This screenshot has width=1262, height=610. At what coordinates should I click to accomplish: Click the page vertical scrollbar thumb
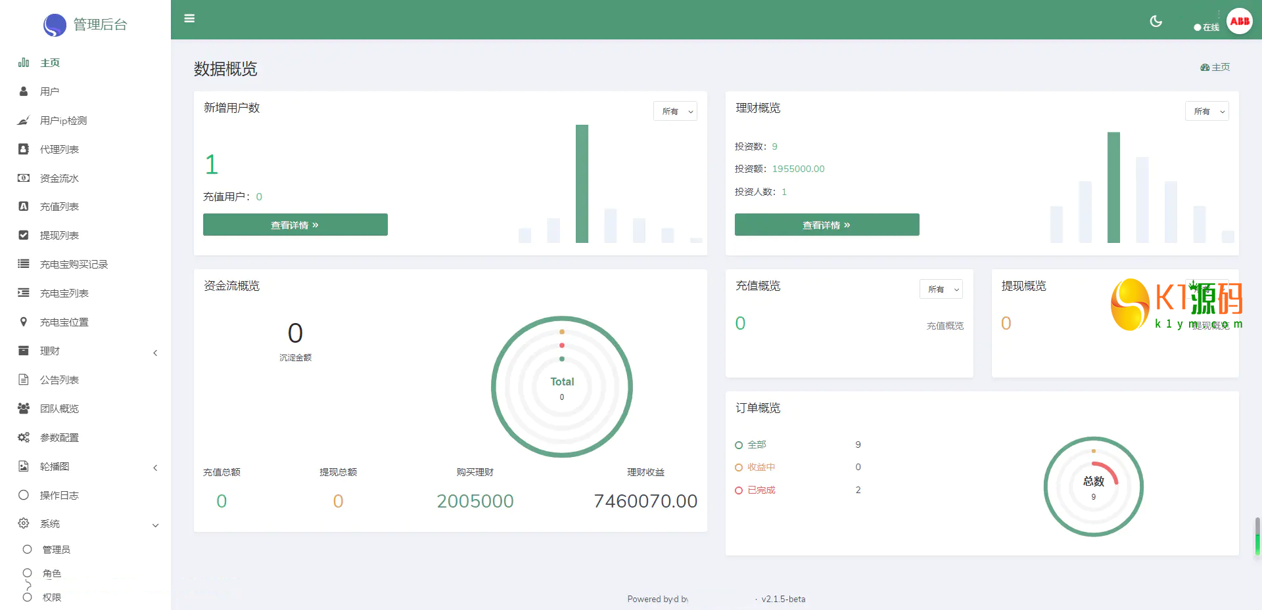tap(1257, 536)
